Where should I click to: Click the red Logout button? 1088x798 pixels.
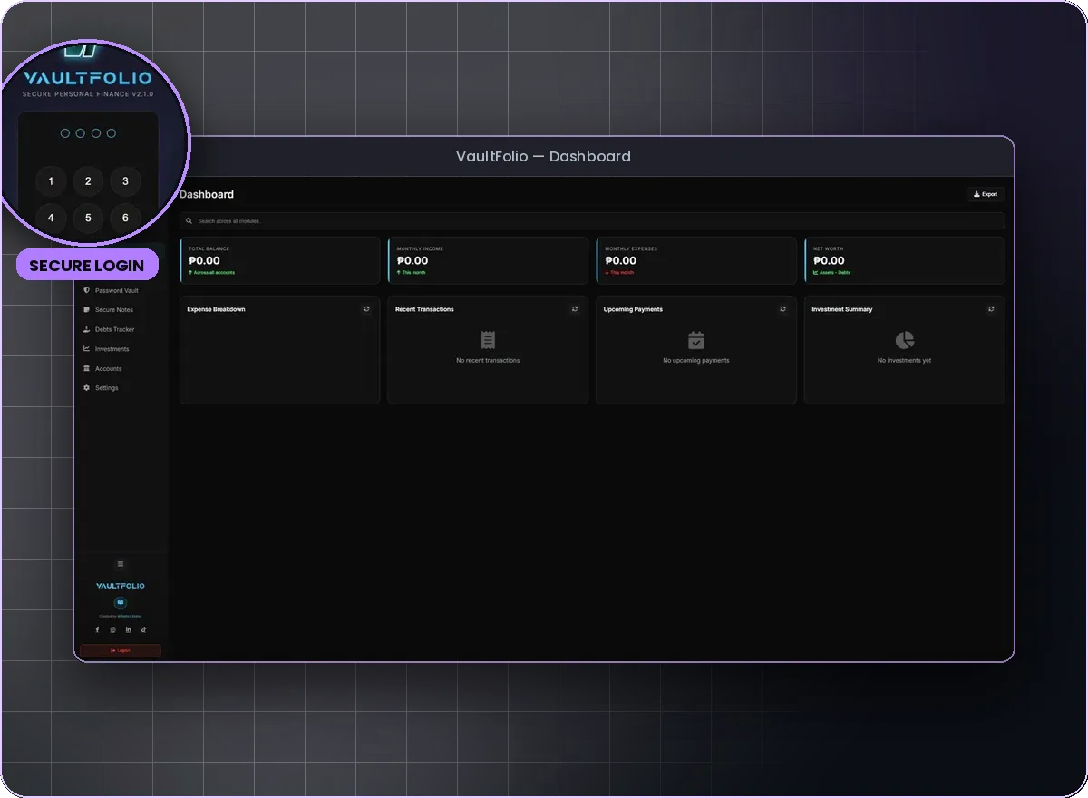[121, 650]
